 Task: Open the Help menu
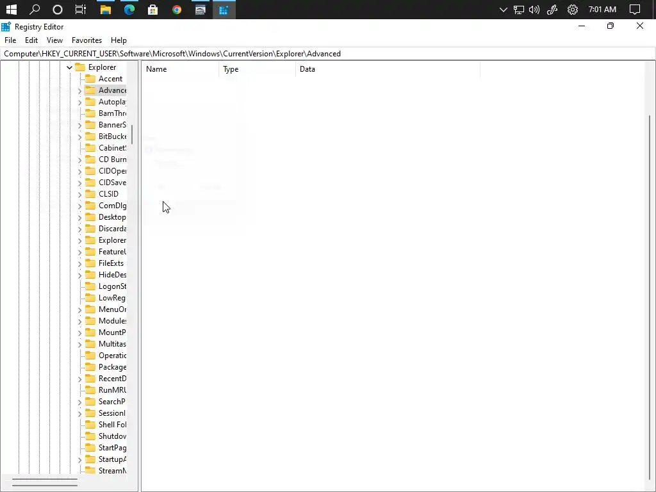119,40
